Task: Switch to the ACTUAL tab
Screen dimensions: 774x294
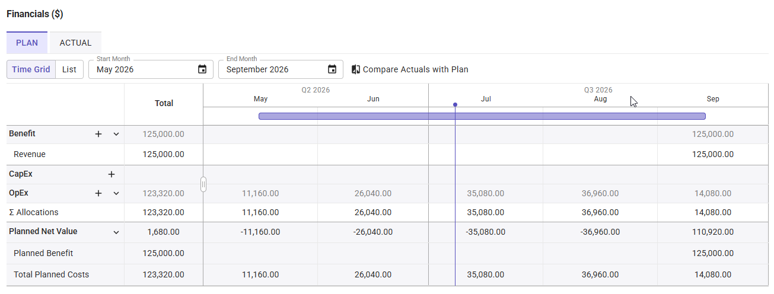Action: click(75, 43)
